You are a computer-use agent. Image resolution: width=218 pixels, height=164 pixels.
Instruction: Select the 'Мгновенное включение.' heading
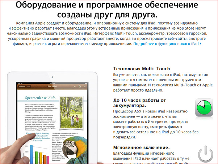(x=141, y=147)
